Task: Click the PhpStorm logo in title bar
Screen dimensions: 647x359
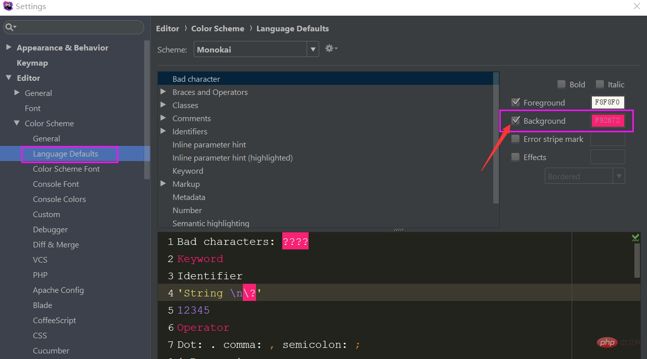Action: point(8,7)
